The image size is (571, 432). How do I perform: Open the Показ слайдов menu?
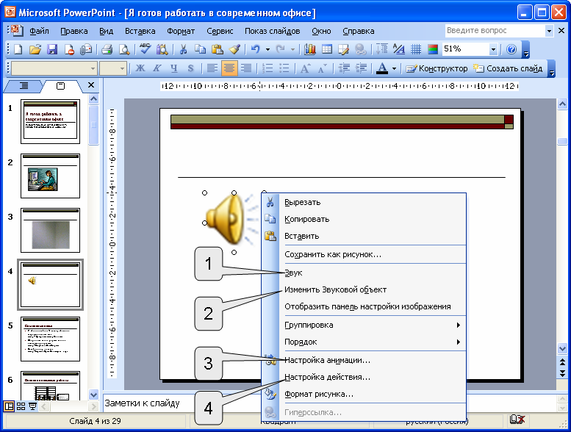[273, 31]
